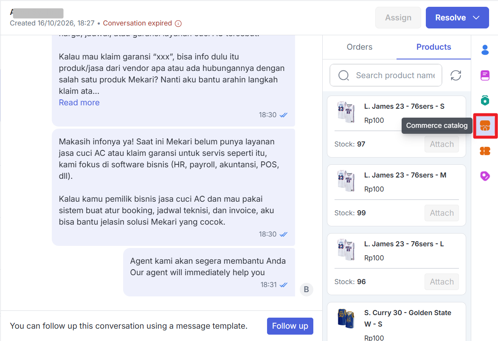Click the "Conversation expired" status text
The height and width of the screenshot is (341, 498).
(x=137, y=23)
